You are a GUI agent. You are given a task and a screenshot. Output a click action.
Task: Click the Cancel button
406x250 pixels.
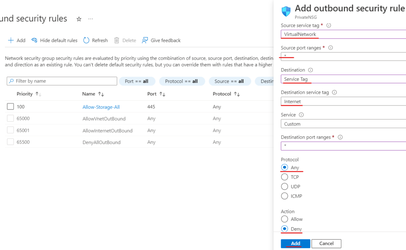click(326, 243)
